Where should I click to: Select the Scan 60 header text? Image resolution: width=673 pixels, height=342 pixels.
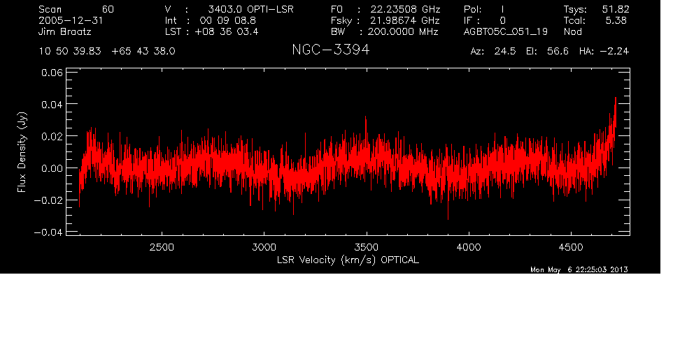pos(76,9)
